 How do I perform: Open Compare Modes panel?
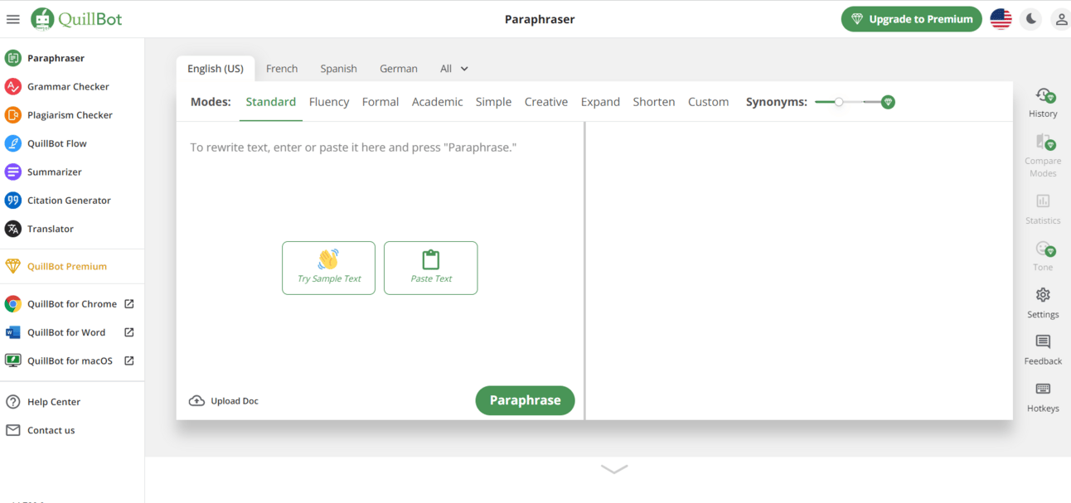tap(1043, 155)
